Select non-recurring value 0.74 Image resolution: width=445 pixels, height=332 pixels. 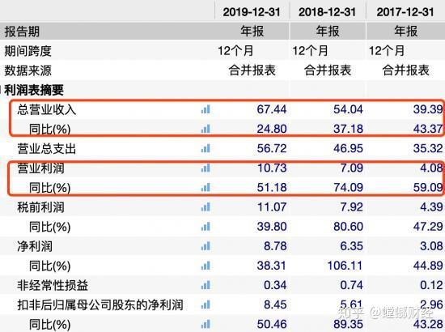(351, 285)
